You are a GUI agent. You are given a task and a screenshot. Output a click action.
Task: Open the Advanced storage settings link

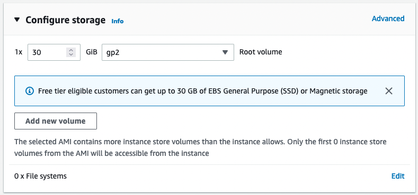point(388,18)
